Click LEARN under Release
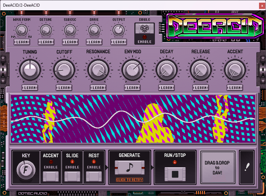266x196 pixels. point(201,88)
